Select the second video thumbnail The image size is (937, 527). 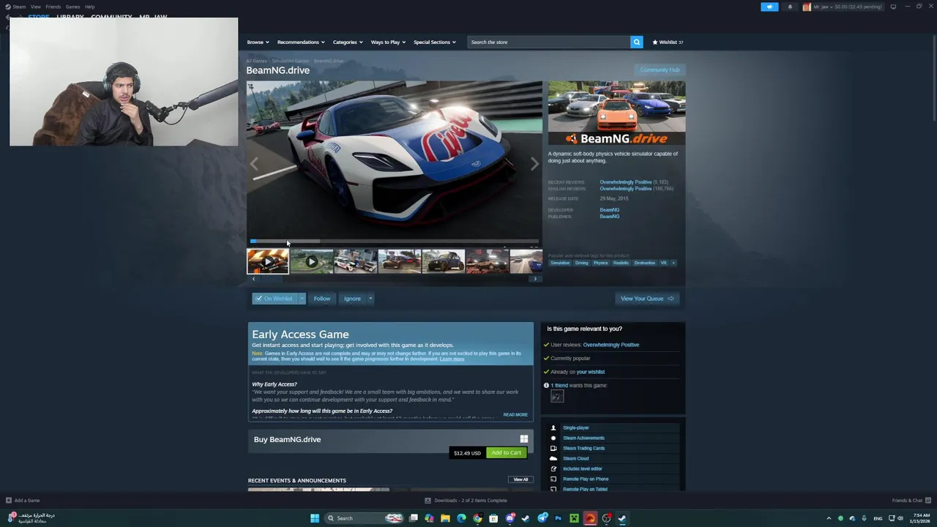point(312,261)
